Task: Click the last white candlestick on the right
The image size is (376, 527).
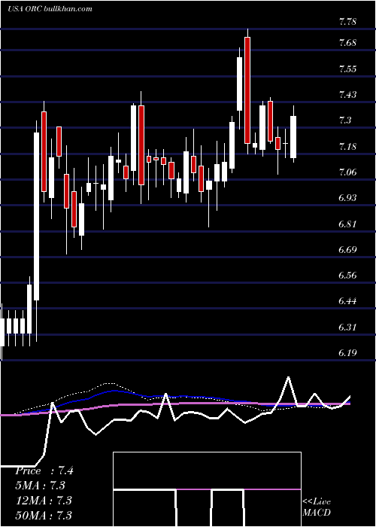Action: pos(293,137)
